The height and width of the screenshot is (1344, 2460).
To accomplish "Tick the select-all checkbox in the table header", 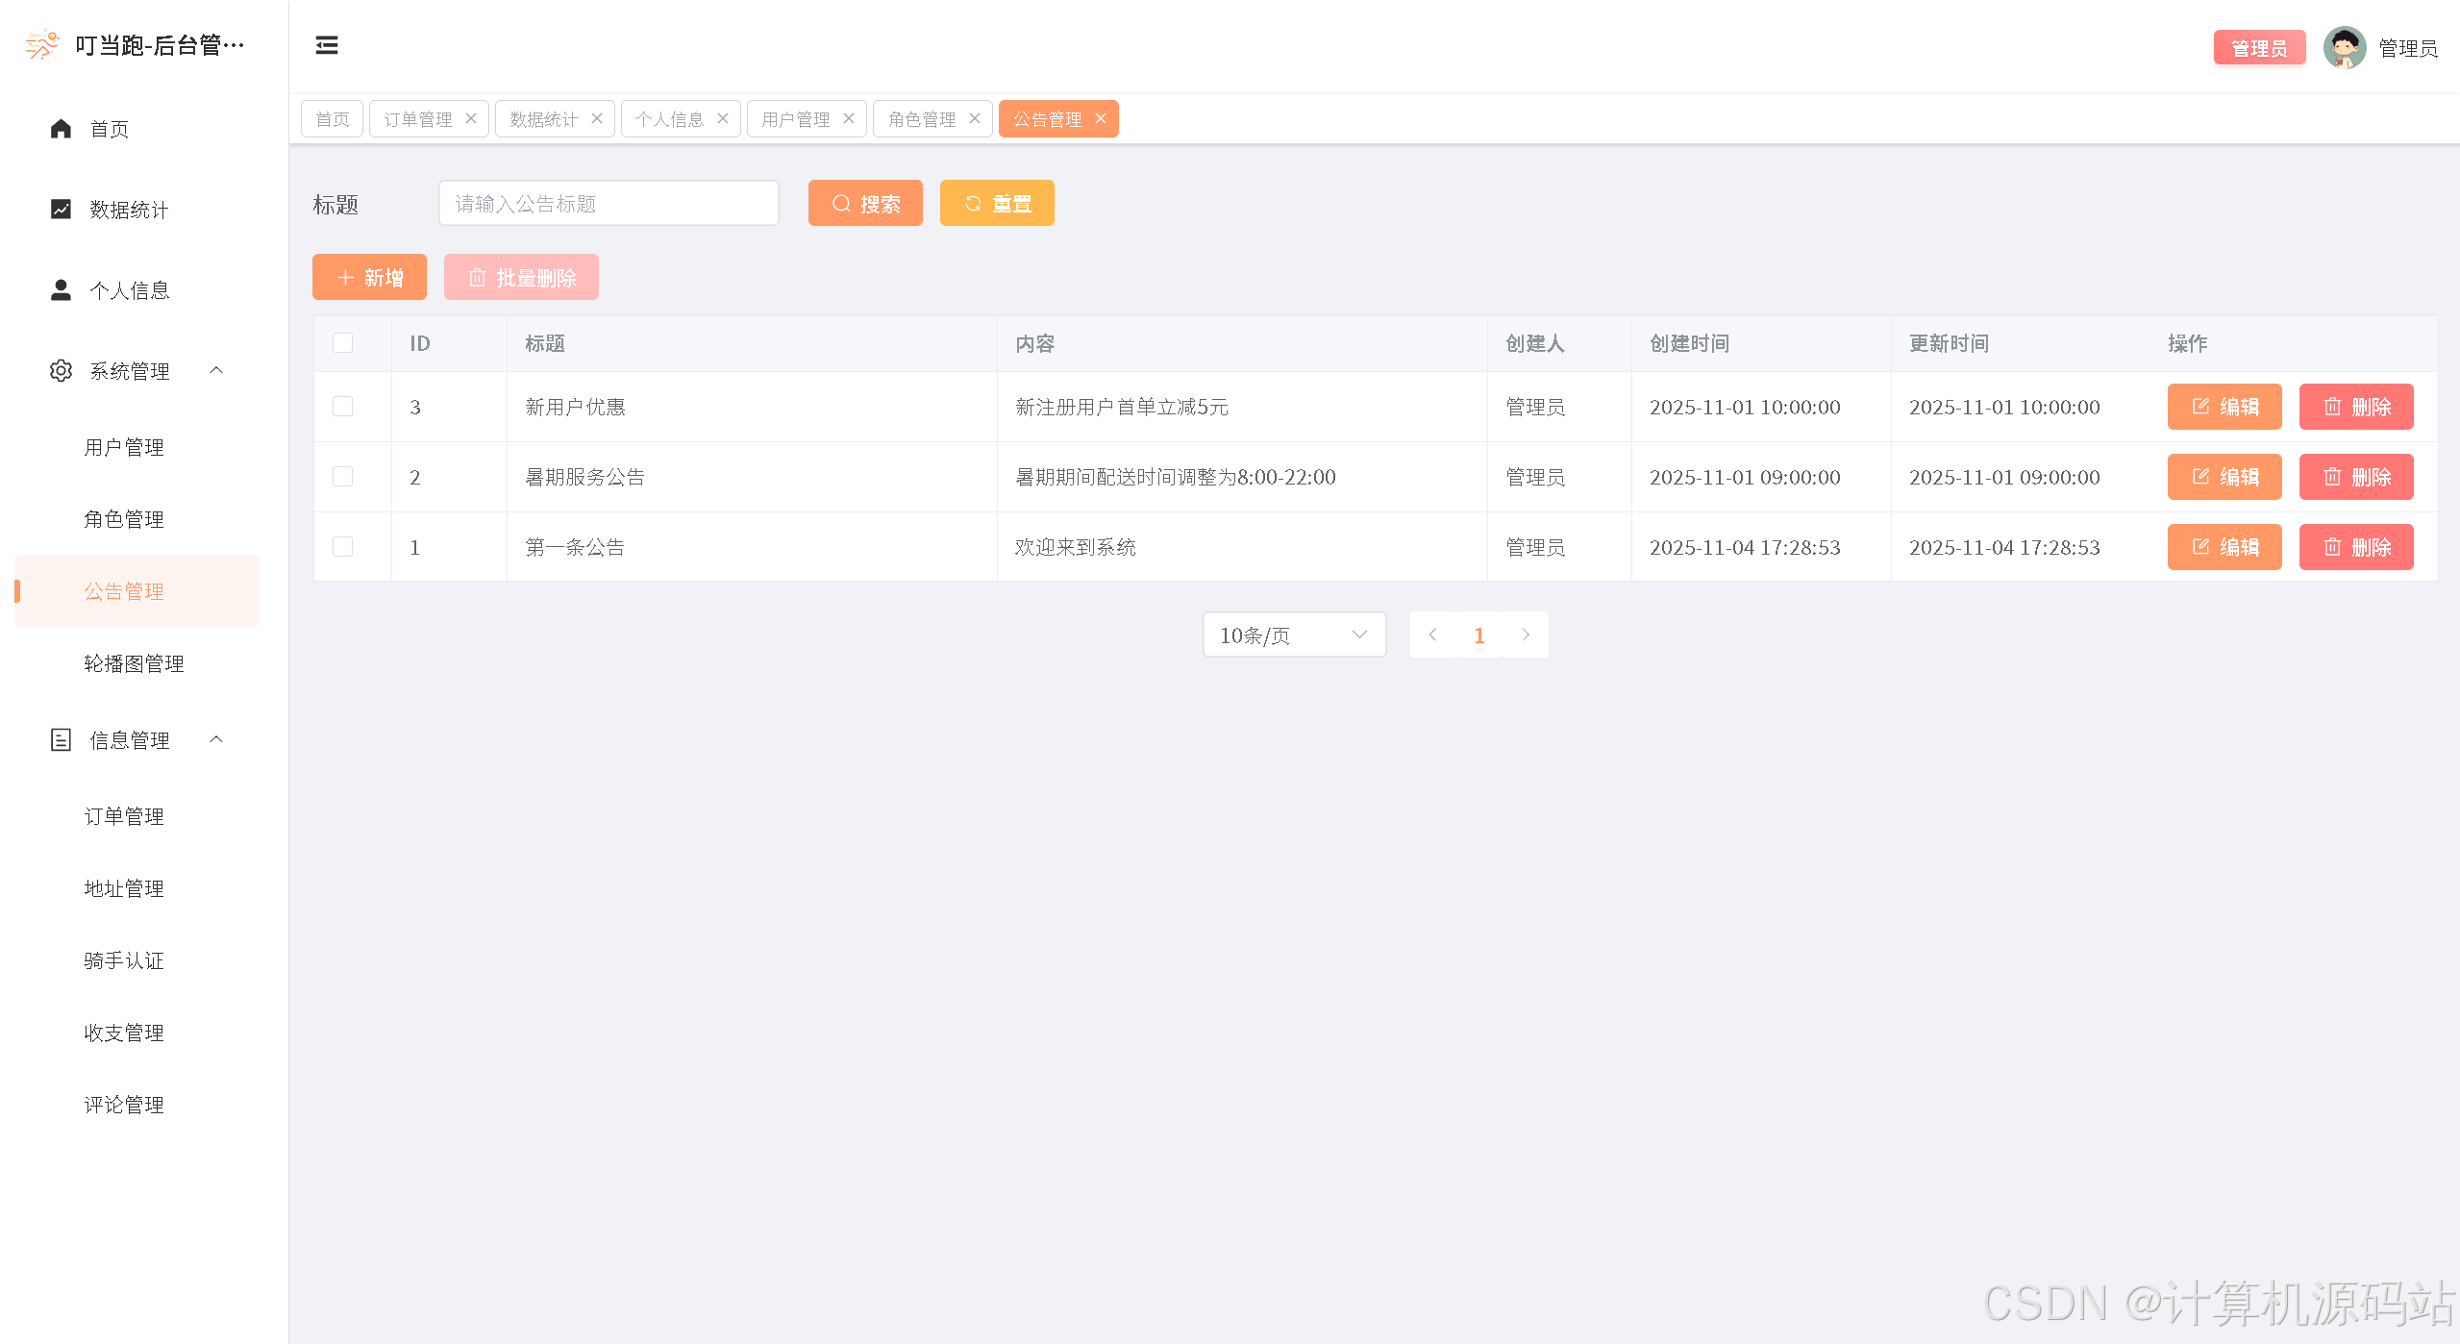I will 342,343.
